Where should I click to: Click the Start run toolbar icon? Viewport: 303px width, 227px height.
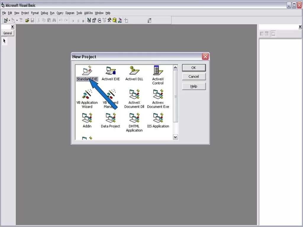click(x=73, y=21)
